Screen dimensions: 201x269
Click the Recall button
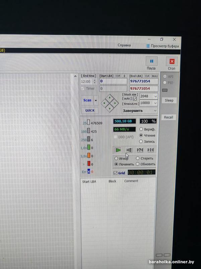coord(169,117)
